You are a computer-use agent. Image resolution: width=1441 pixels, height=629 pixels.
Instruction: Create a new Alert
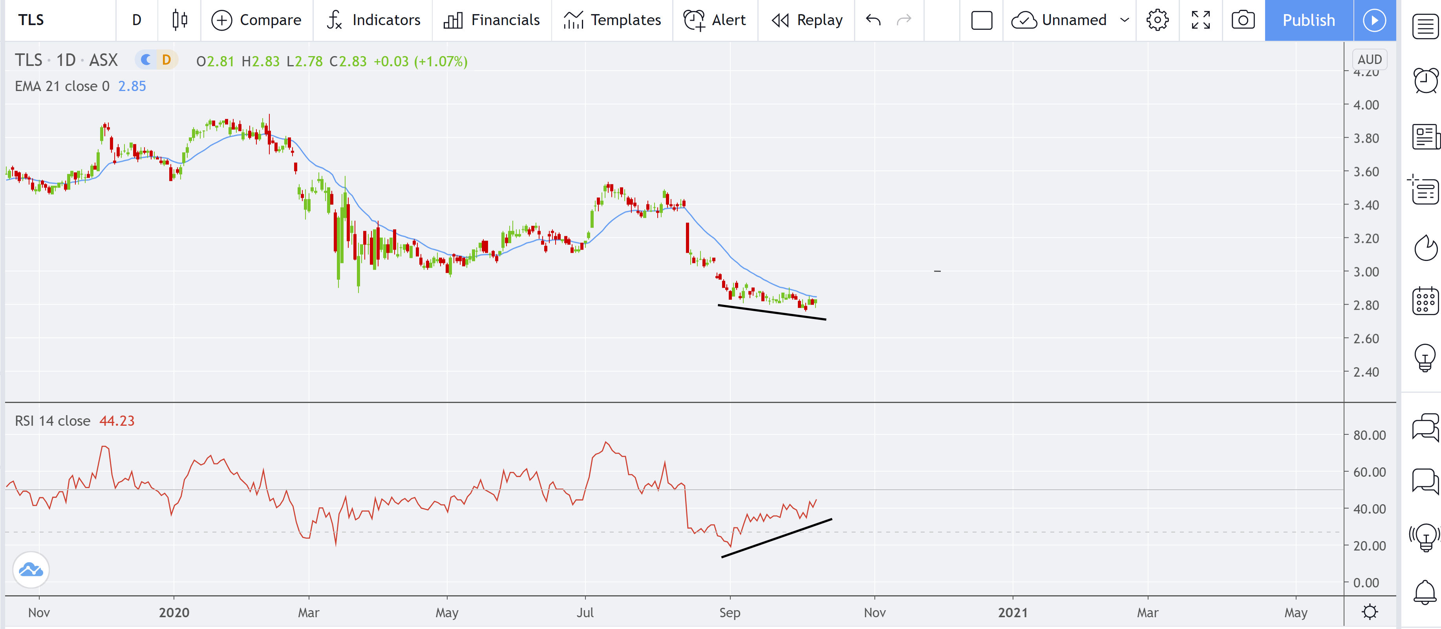click(x=715, y=20)
